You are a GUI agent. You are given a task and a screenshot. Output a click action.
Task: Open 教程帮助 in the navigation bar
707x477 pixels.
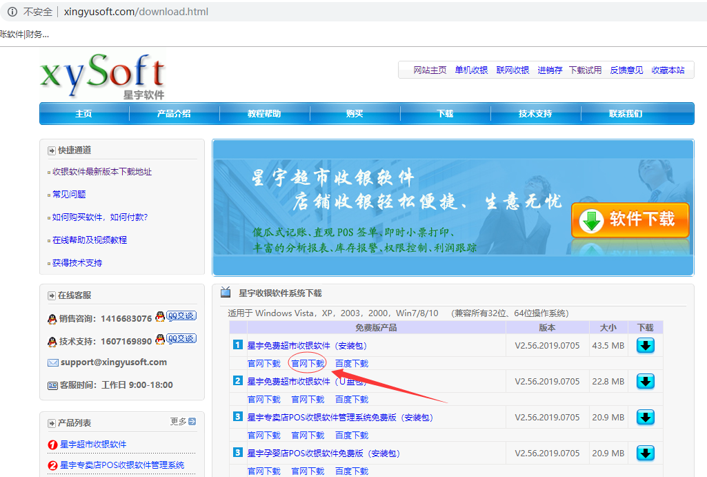coord(264,114)
